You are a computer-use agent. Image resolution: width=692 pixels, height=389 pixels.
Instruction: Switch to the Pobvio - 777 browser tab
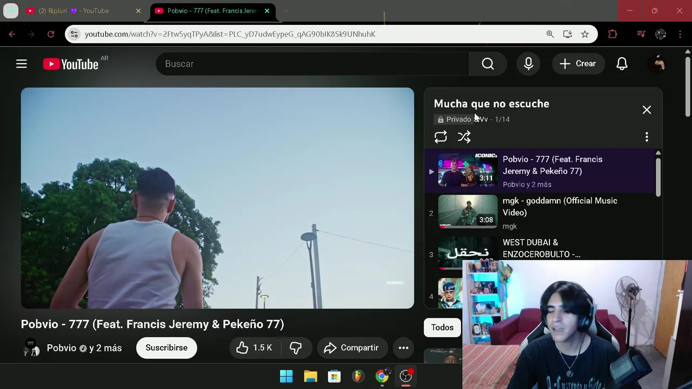point(212,11)
